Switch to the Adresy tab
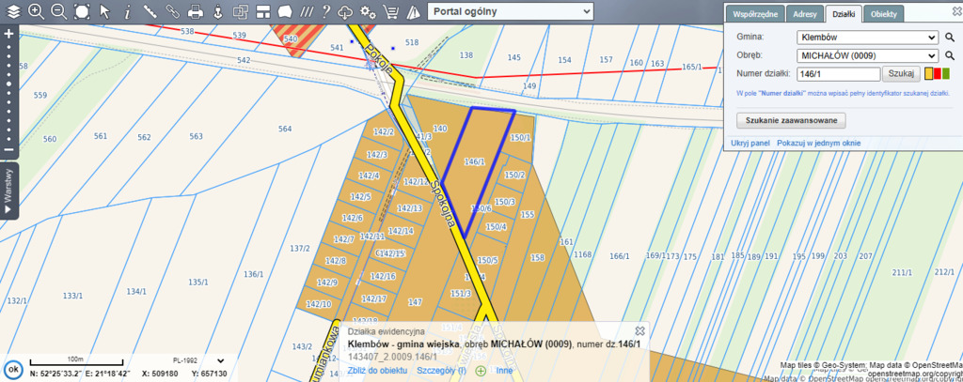Image resolution: width=963 pixels, height=382 pixels. (x=804, y=15)
